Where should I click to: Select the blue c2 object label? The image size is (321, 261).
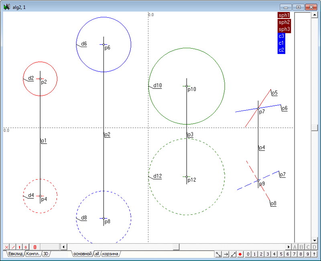(x=281, y=50)
